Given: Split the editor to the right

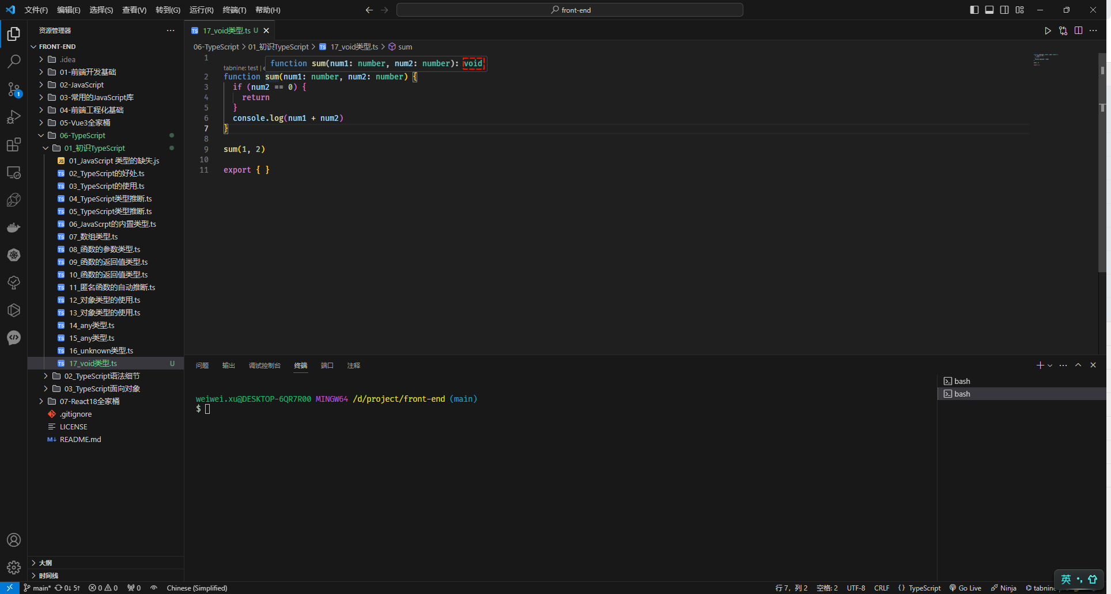Looking at the screenshot, I should coord(1078,31).
